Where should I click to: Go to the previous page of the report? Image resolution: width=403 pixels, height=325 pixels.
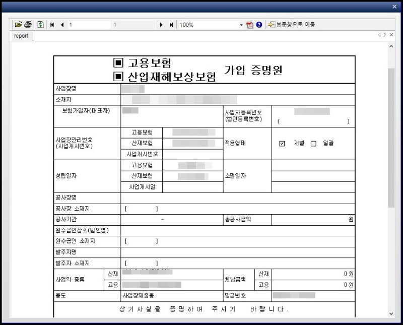tap(62, 25)
